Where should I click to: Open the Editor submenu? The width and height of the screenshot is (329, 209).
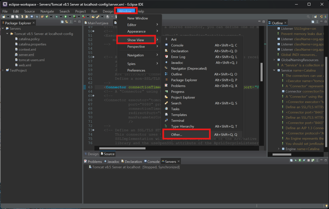[139, 25]
